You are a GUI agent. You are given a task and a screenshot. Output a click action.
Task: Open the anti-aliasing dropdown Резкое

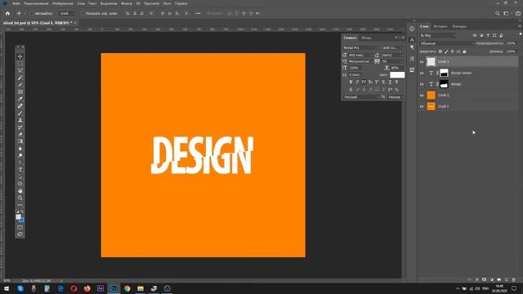coord(396,97)
